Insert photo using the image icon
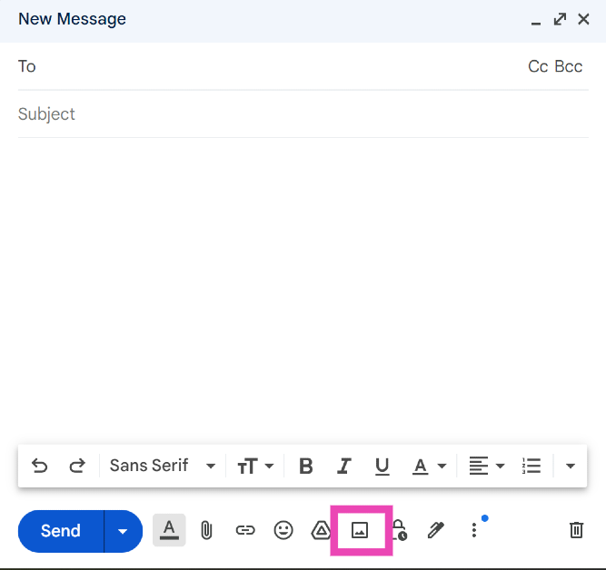This screenshot has width=606, height=570. point(360,531)
